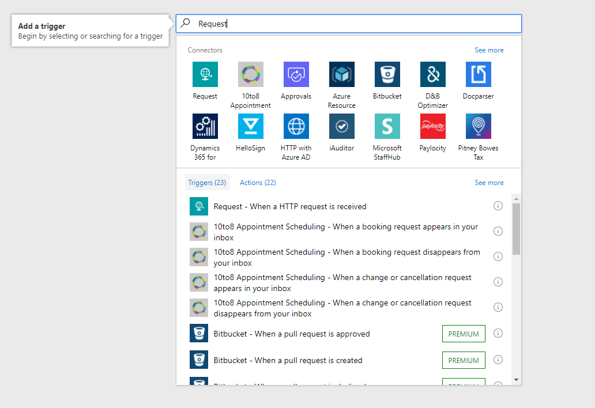Choose the Approvals connector icon
Viewport: 595px width, 408px height.
click(x=296, y=74)
